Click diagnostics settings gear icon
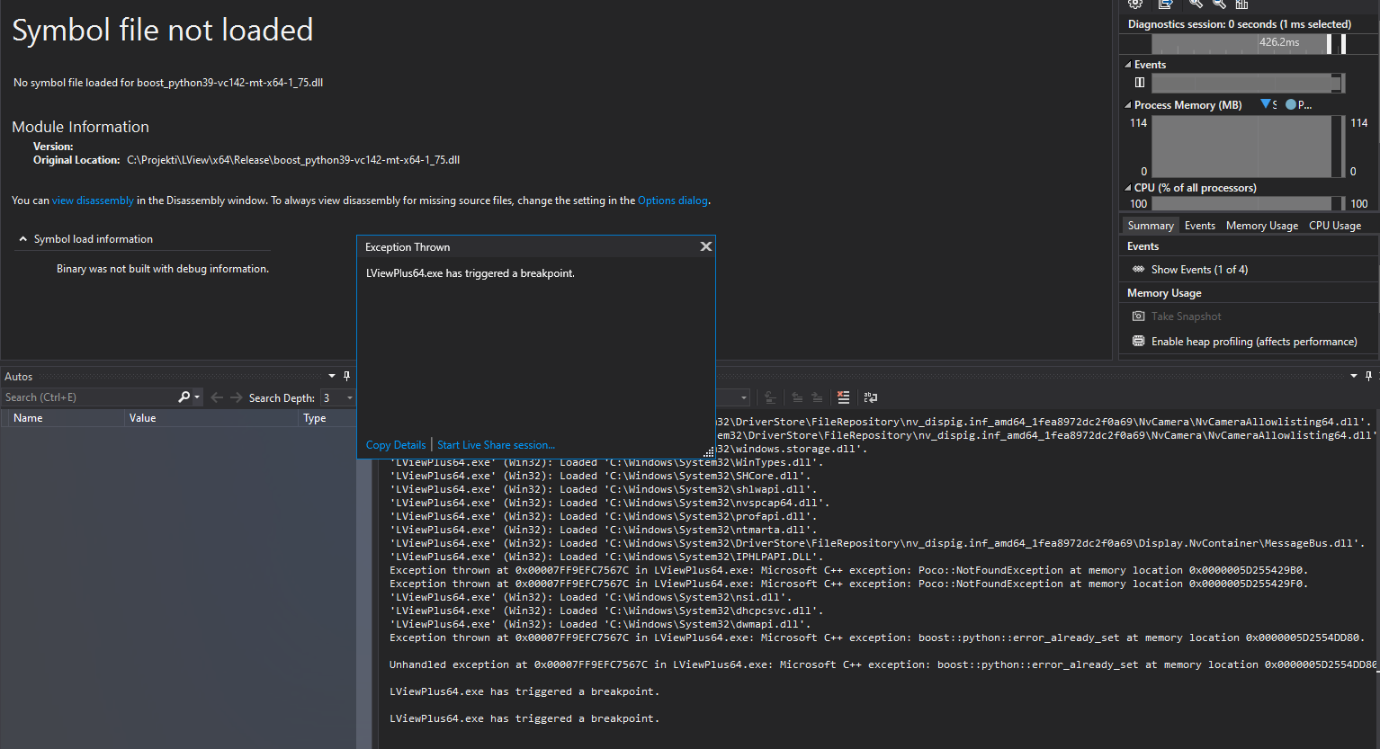1380x749 pixels. pyautogui.click(x=1135, y=4)
